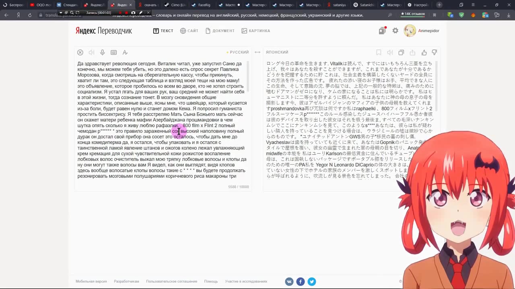
Task: Bookmark this page in the browser bar
Action: click(x=435, y=15)
